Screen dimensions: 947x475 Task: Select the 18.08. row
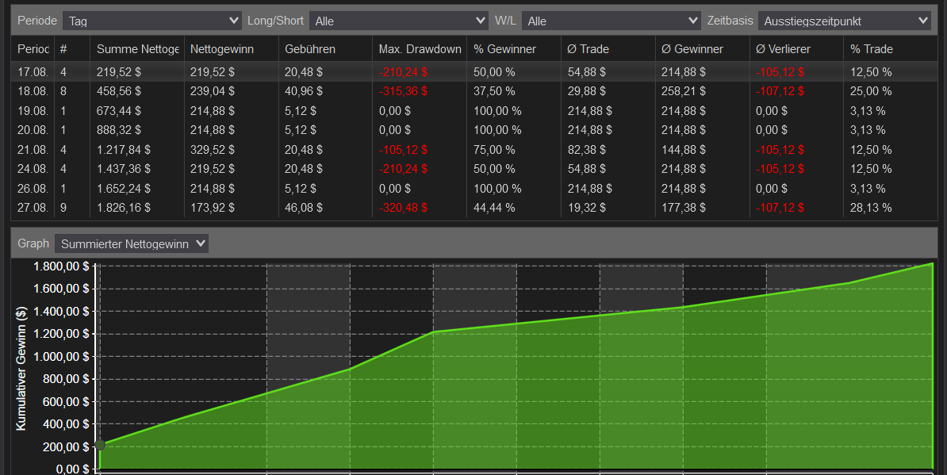(474, 91)
